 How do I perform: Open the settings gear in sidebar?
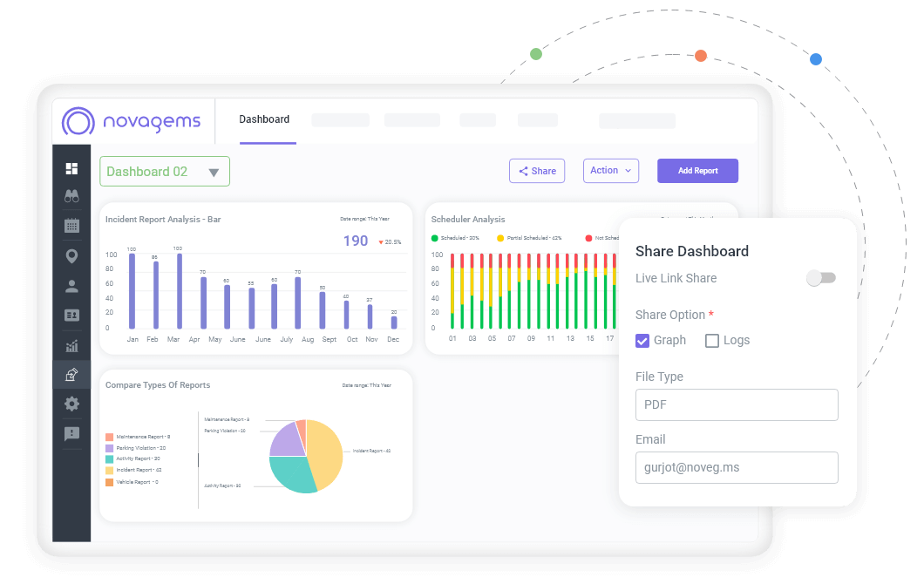click(x=71, y=404)
